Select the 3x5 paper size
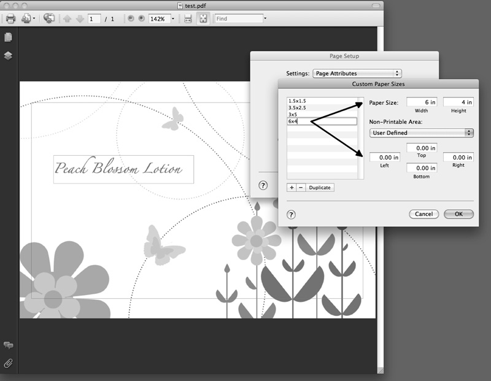 click(x=322, y=115)
